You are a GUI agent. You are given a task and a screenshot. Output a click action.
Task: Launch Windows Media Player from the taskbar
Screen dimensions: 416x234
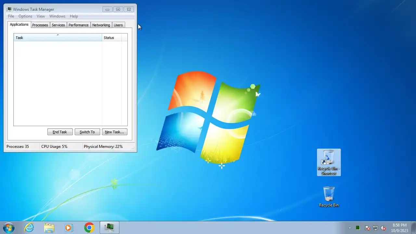pyautogui.click(x=69, y=227)
